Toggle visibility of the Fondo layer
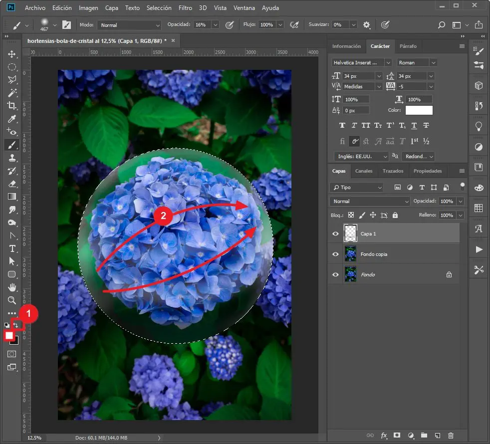This screenshot has height=444, width=490. (335, 274)
